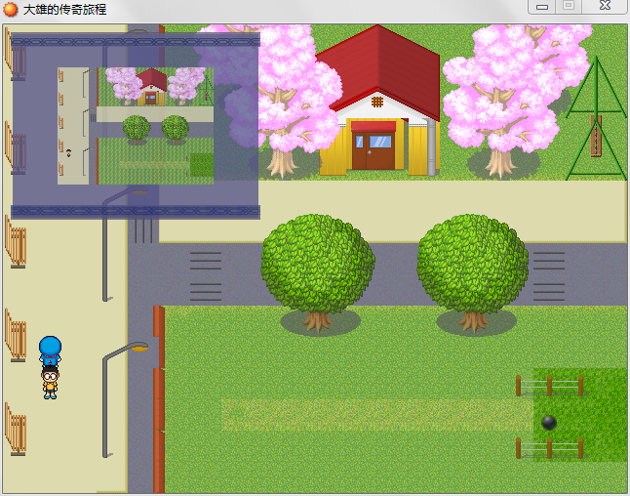Screen dimensions: 630x496
Task: Click the black ball on the grass
Action: tap(549, 423)
